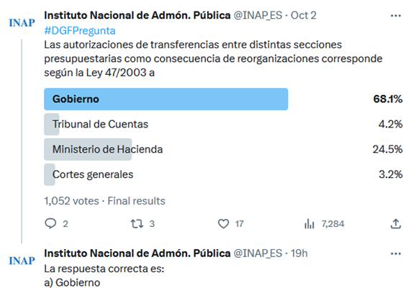The image size is (411, 296).
Task: Open the three-dot menu on the poll tweet
Action: (396, 16)
